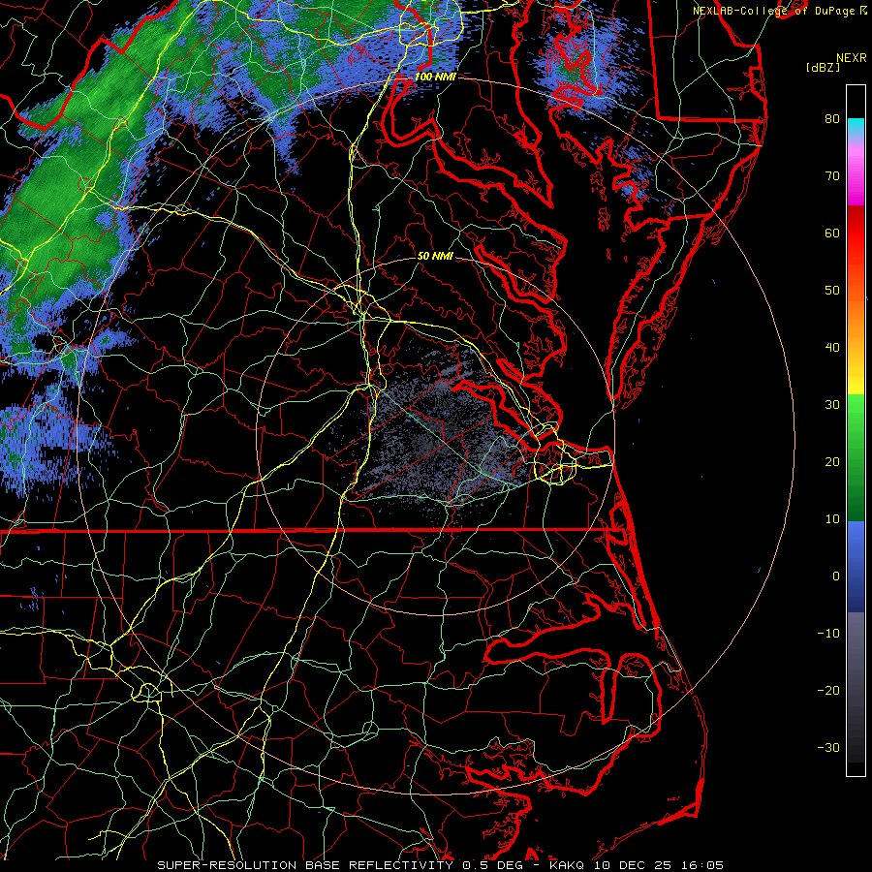Click the "SUPER-RESOLUTION BASE REFLECTIVITY" caption
The width and height of the screenshot is (872, 872).
tap(306, 865)
